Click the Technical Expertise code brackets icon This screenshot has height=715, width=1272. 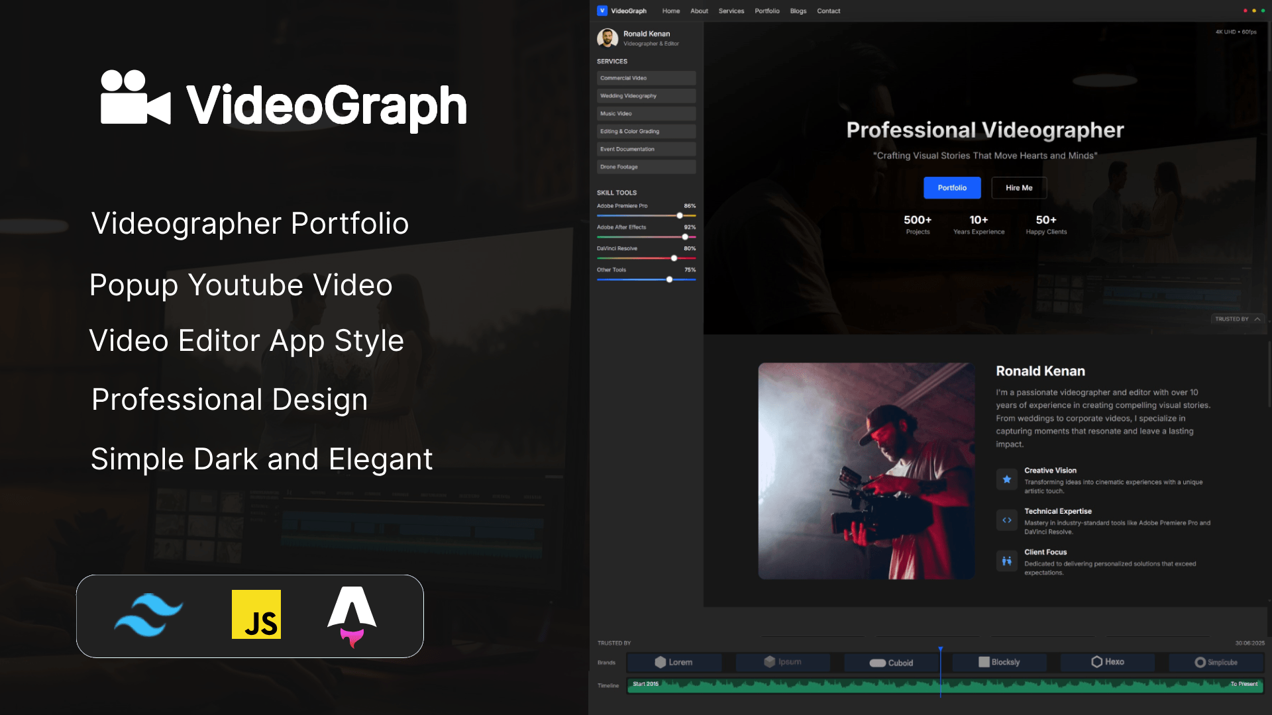pos(1006,520)
